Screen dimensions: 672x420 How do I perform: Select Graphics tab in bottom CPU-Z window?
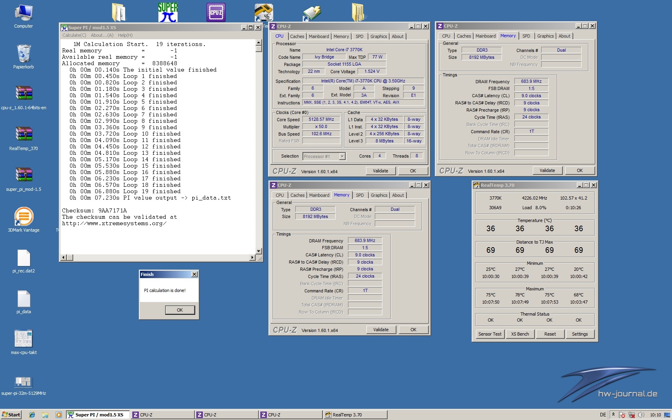[x=379, y=195]
